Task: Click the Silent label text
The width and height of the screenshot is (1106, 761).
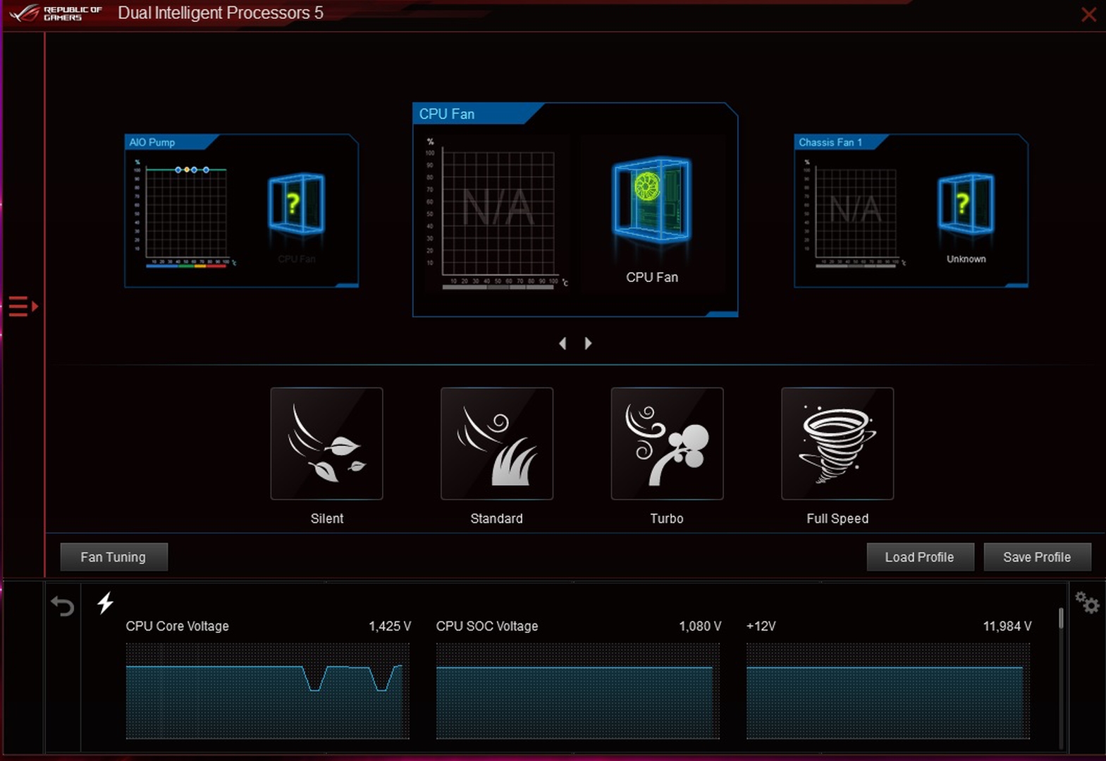Action: pyautogui.click(x=327, y=519)
